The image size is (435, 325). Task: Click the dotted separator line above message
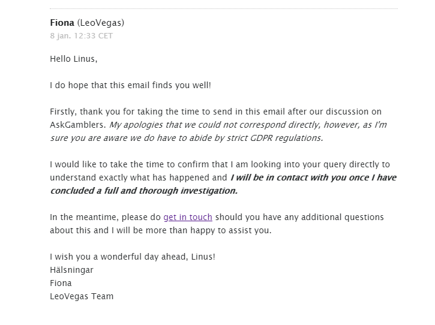(x=224, y=8)
